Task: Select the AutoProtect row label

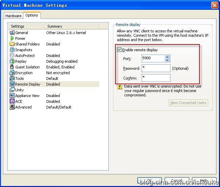Action: 25,56
